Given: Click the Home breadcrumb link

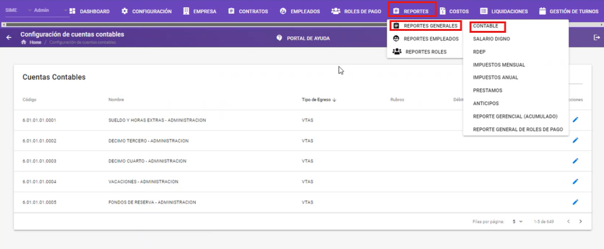Looking at the screenshot, I should pyautogui.click(x=35, y=42).
